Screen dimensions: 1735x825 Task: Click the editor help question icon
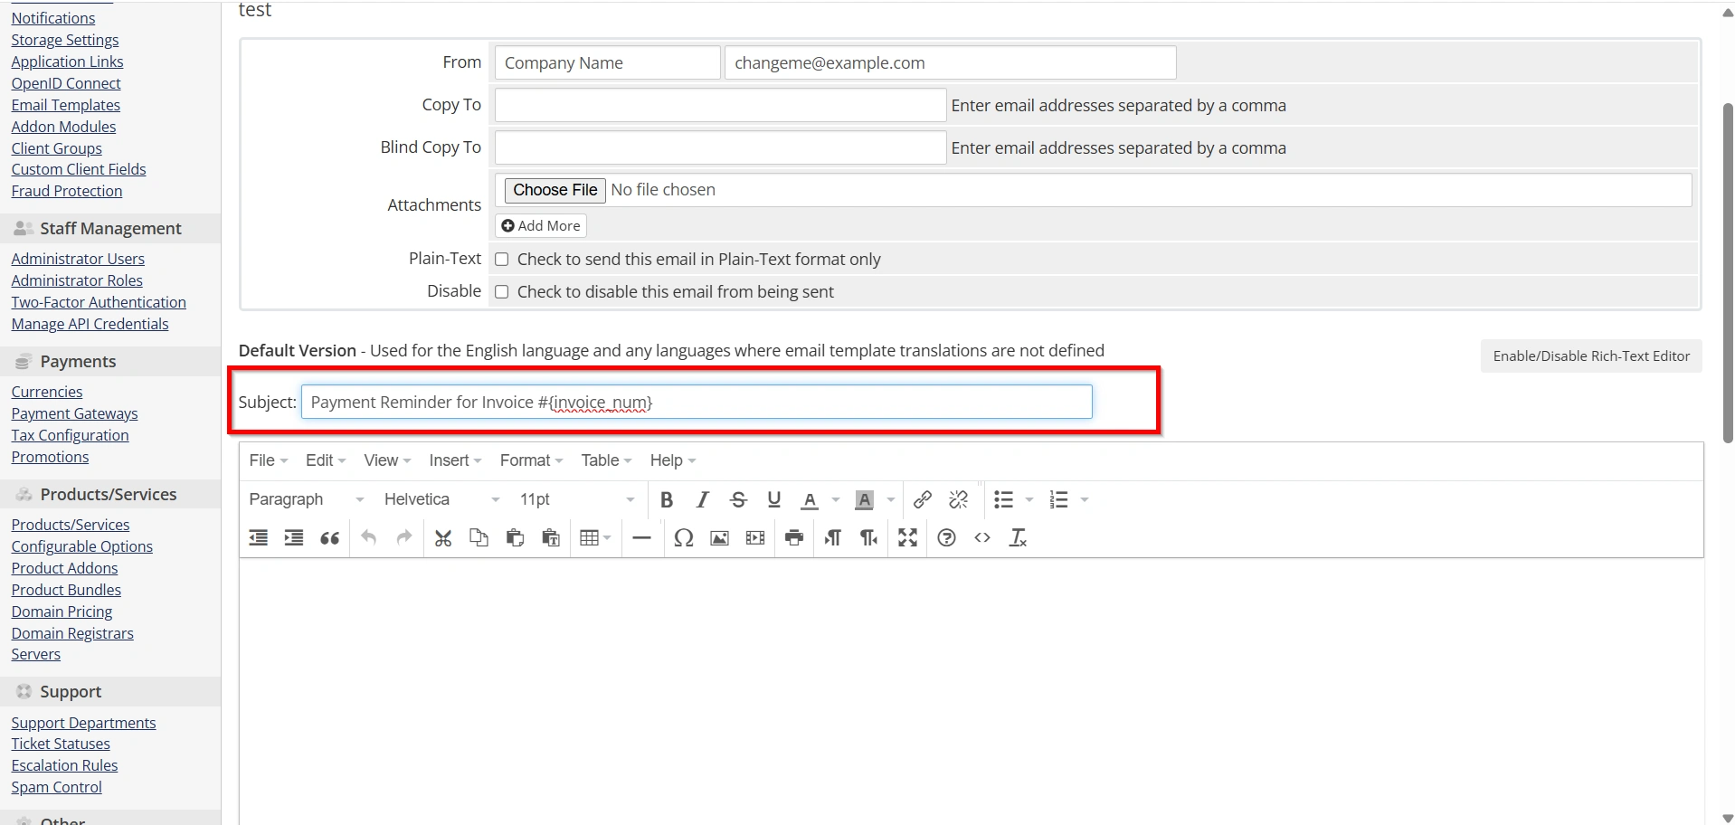(947, 538)
